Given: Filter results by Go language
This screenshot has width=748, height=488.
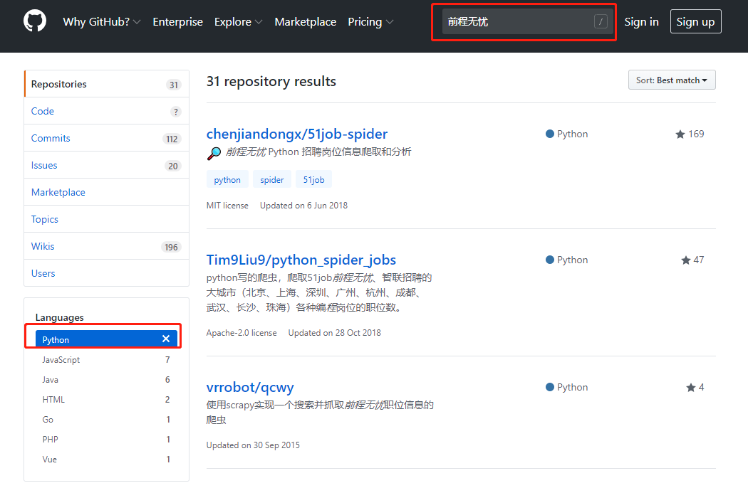Looking at the screenshot, I should [106, 420].
